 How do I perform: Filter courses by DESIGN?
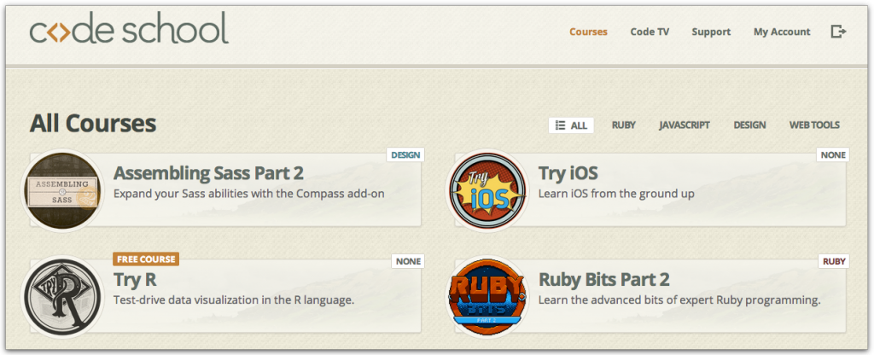pyautogui.click(x=749, y=125)
